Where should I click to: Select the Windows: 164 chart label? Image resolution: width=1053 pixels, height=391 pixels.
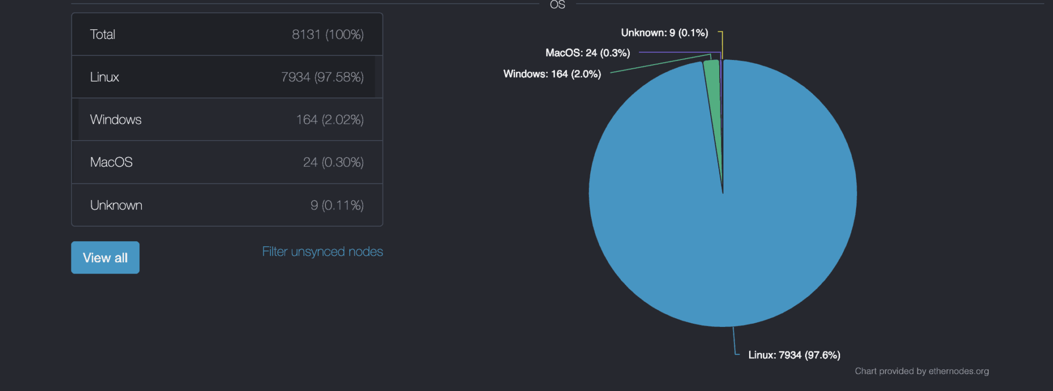(552, 73)
